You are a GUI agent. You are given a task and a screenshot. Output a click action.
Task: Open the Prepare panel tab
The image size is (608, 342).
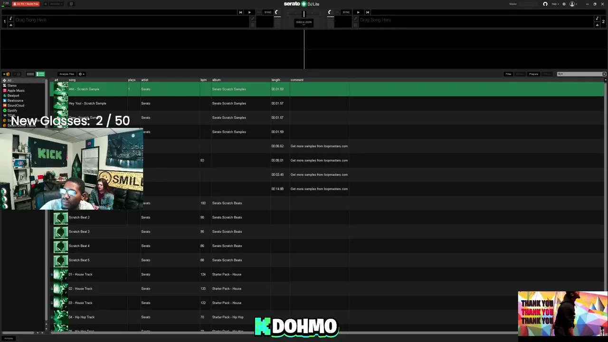point(534,74)
